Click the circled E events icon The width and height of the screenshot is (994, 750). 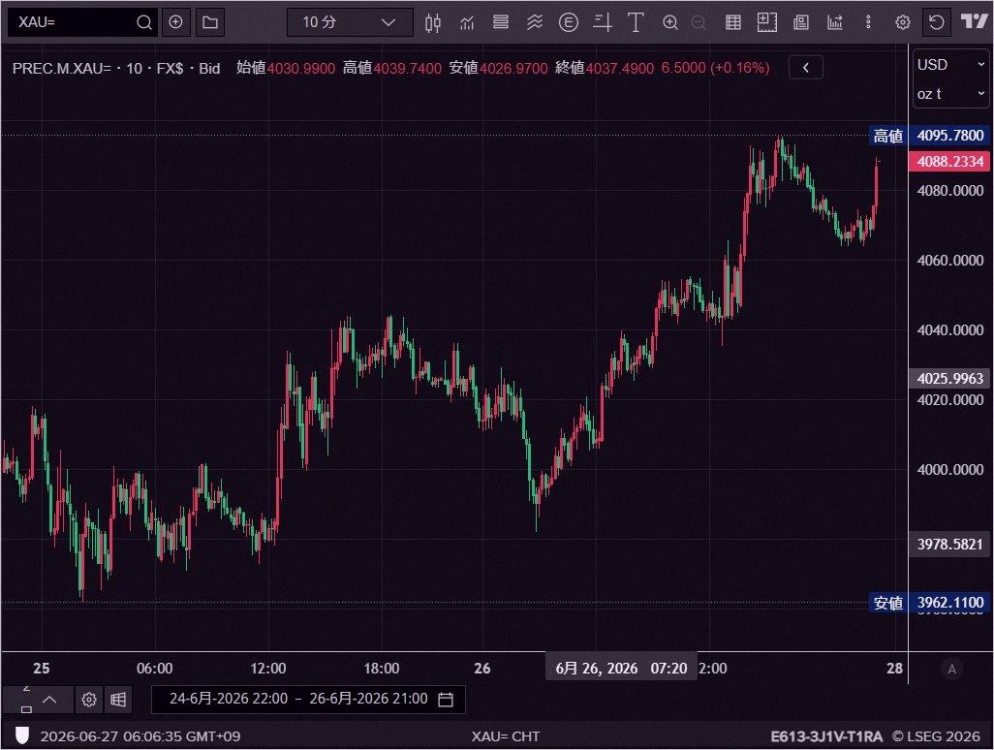569,23
